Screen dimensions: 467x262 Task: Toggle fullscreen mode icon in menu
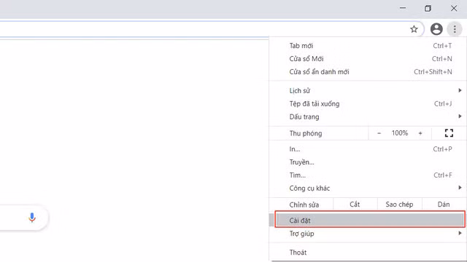click(449, 133)
